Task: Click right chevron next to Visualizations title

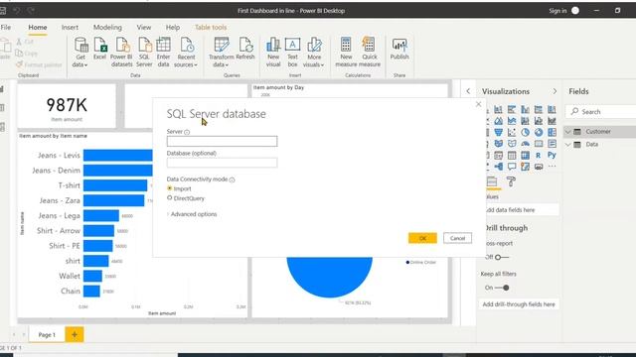Action: [x=555, y=91]
